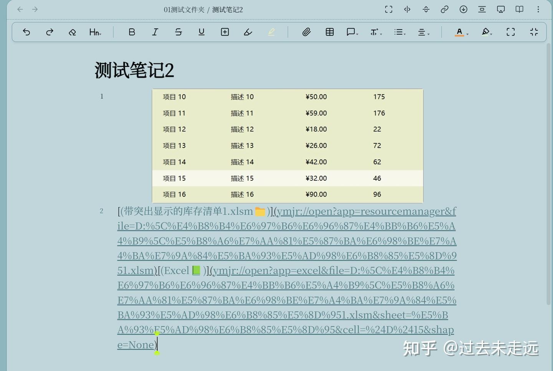Toggle underline formatting
Image resolution: width=553 pixels, height=371 pixels.
(x=201, y=32)
